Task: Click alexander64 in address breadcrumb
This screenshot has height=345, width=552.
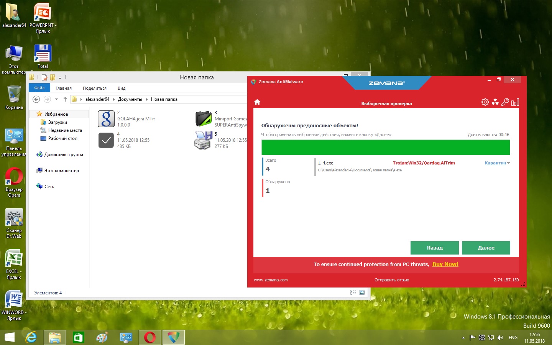Action: (97, 99)
